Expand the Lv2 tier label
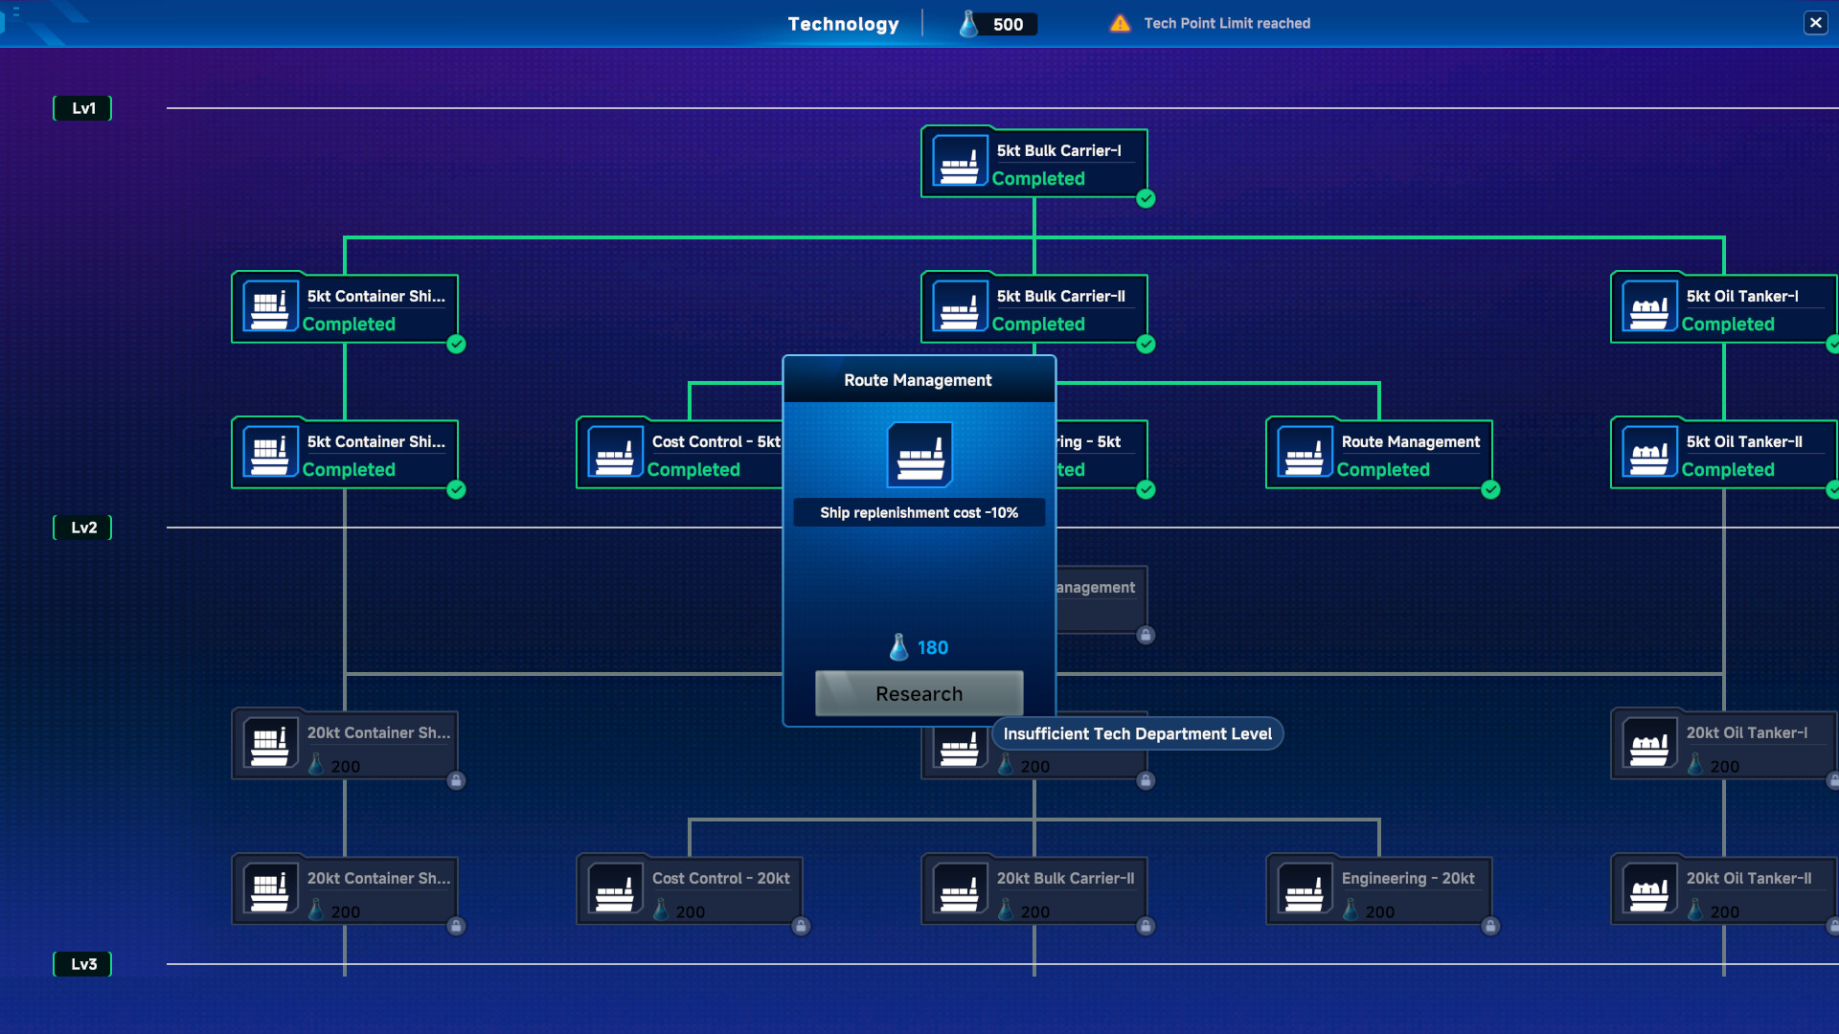1839x1034 pixels. coord(82,527)
